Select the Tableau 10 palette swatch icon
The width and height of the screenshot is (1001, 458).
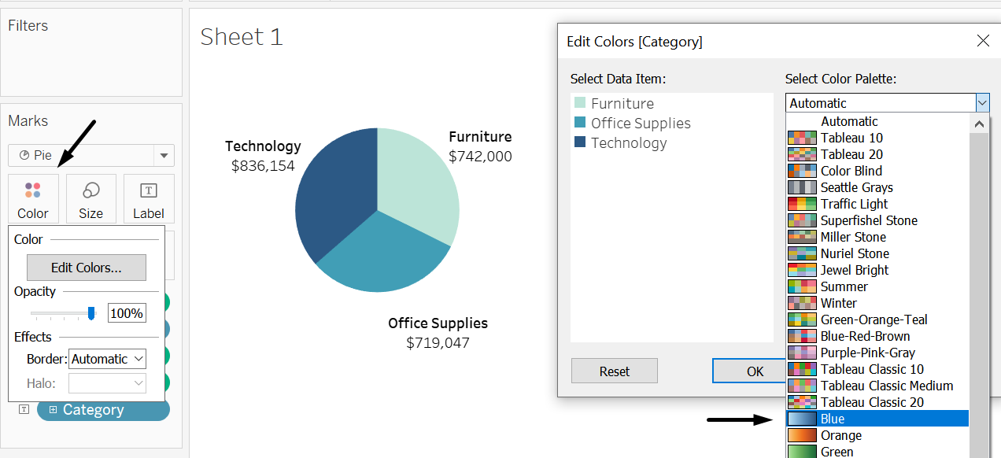point(802,138)
